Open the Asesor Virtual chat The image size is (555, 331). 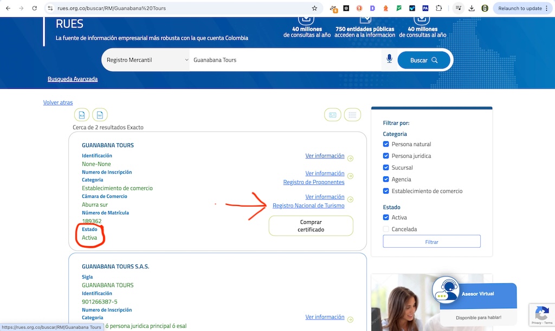[477, 295]
